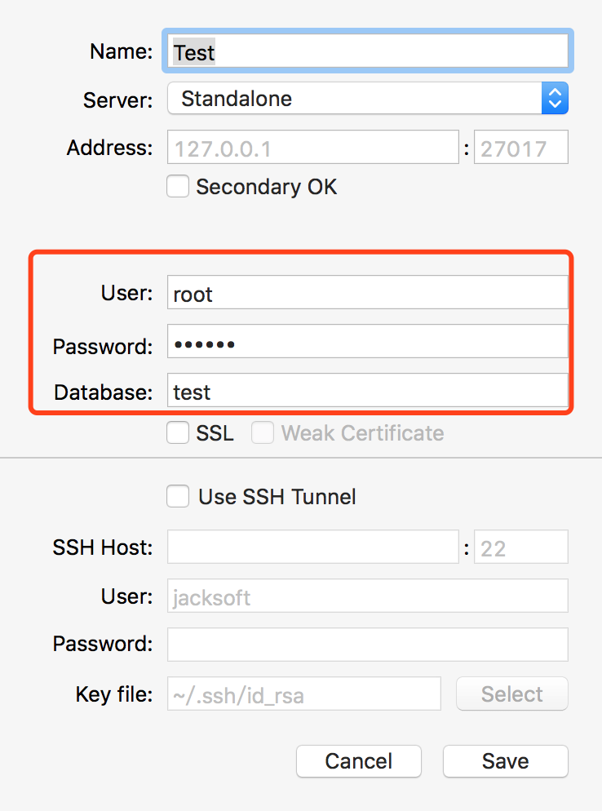
Task: Select the User field containing root
Action: point(367,294)
